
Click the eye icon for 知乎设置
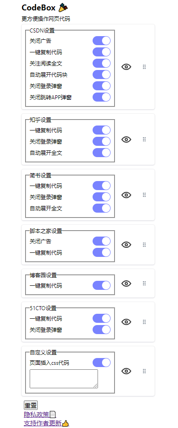pyautogui.click(x=126, y=140)
